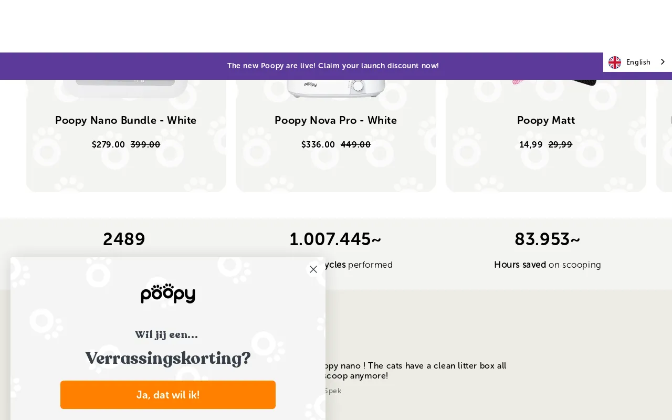The image size is (672, 420).
Task: Open the Poopy Nano Bundle - White product
Action: click(126, 120)
